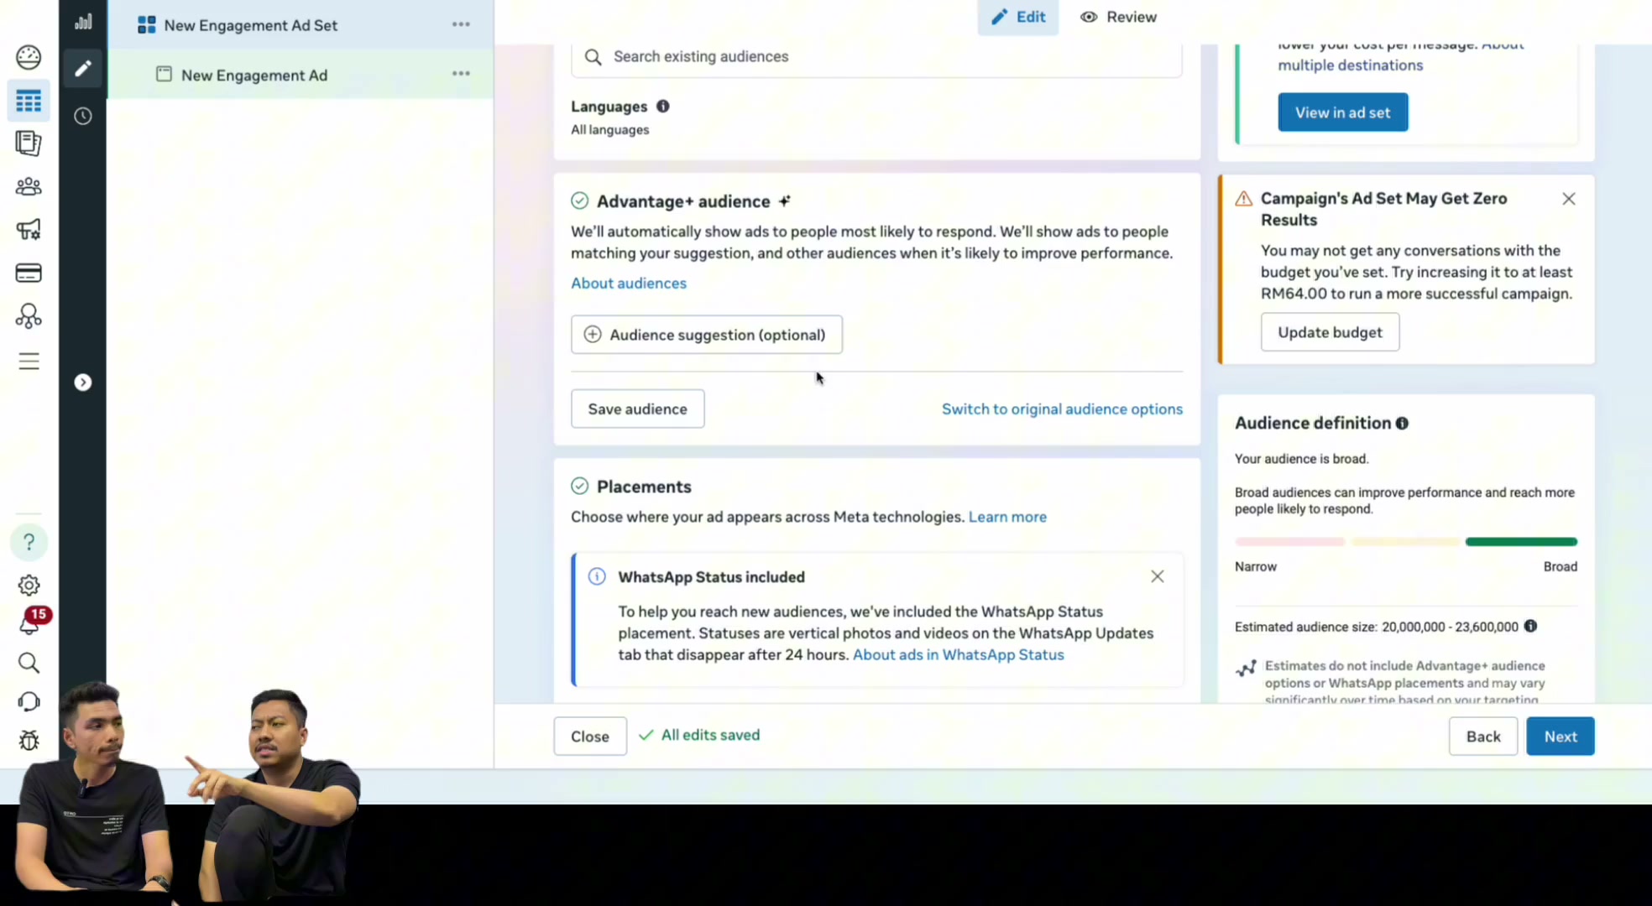The width and height of the screenshot is (1652, 906).
Task: Open Events Manager icon in sidebar
Action: [29, 316]
